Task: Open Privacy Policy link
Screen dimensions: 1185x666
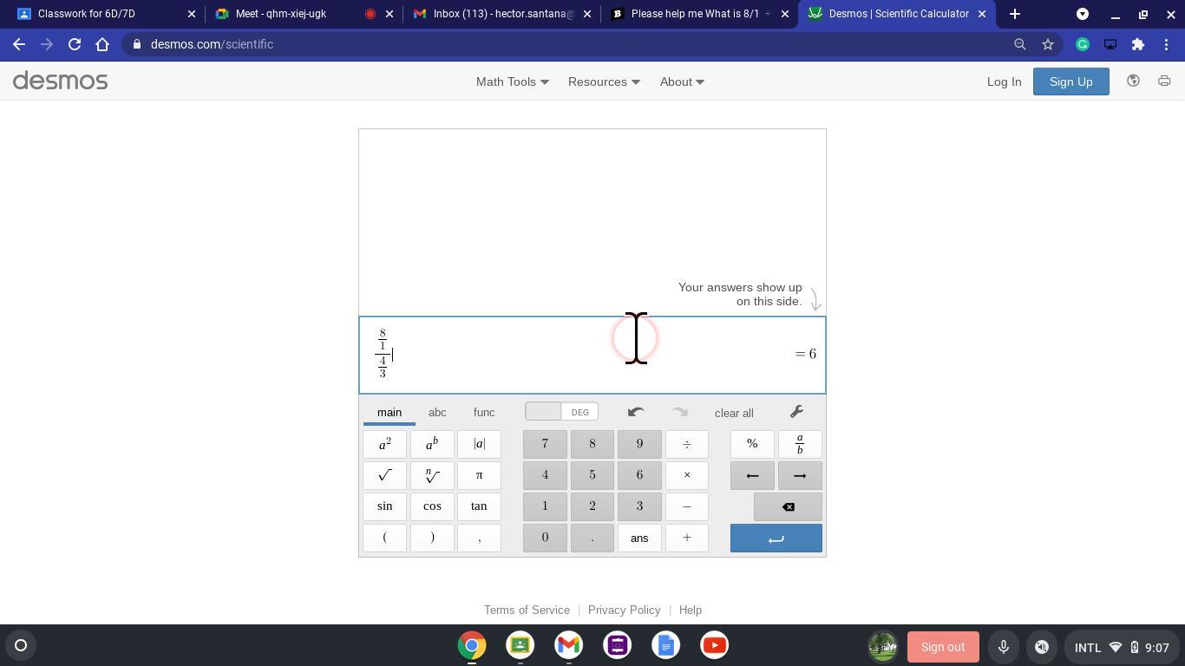Action: pos(624,610)
